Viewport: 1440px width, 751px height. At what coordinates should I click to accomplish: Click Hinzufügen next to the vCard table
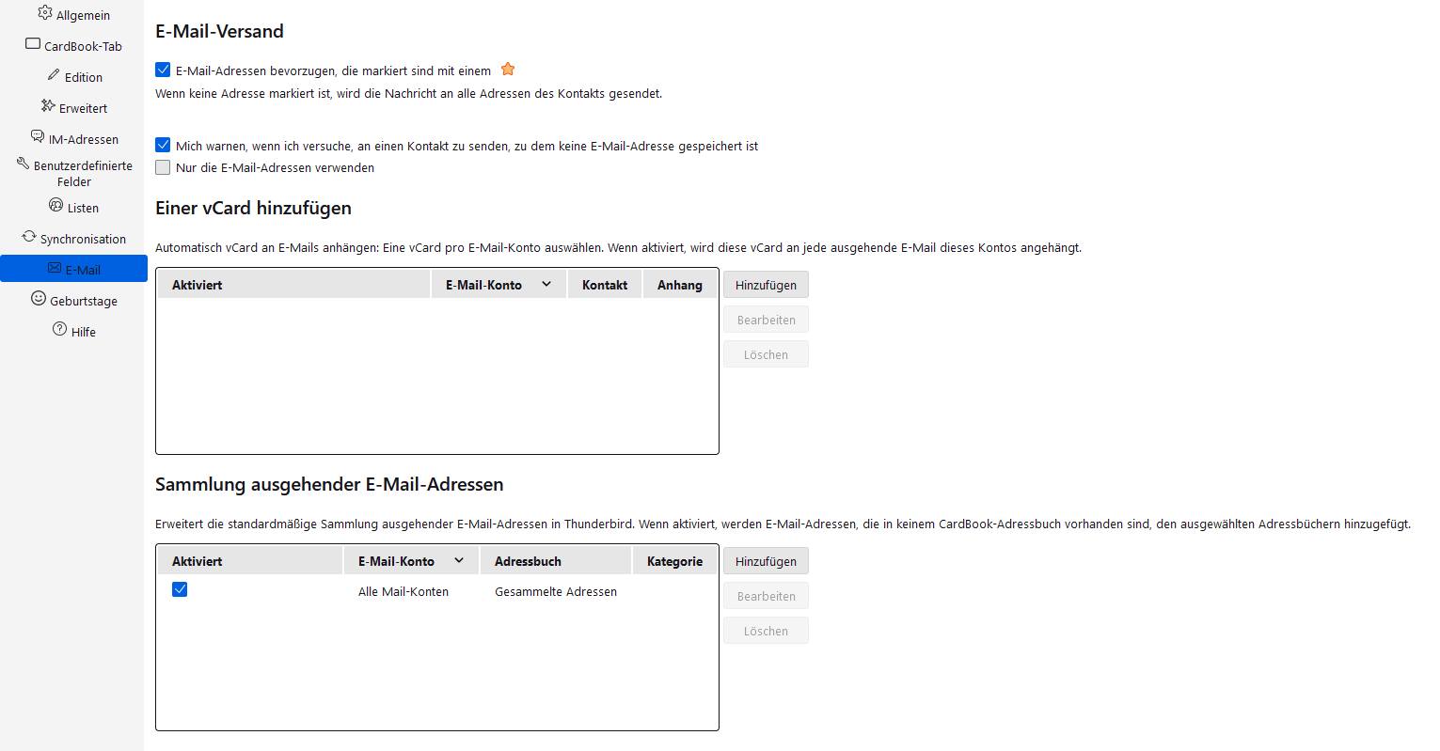(766, 285)
